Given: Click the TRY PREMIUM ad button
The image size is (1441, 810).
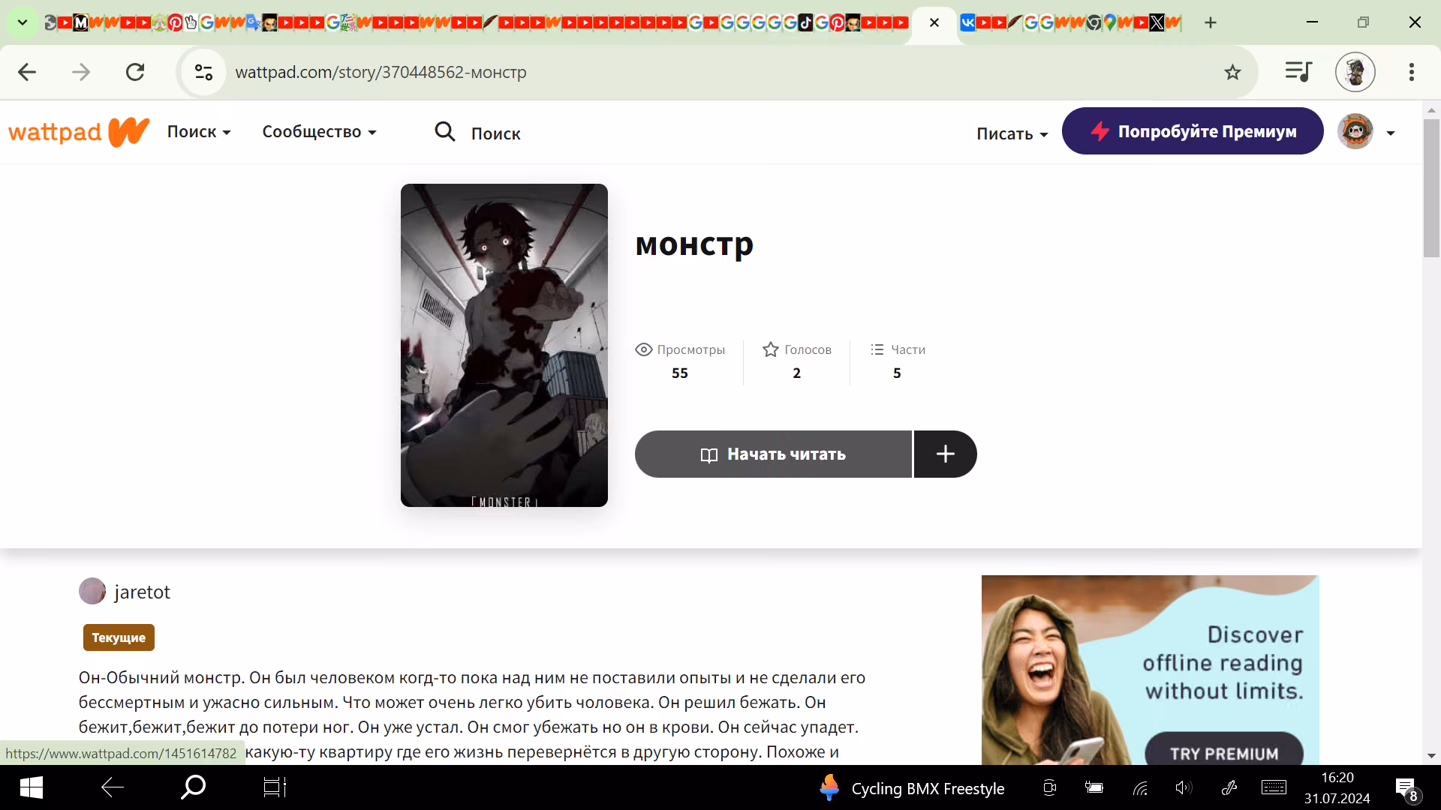Looking at the screenshot, I should (x=1224, y=753).
